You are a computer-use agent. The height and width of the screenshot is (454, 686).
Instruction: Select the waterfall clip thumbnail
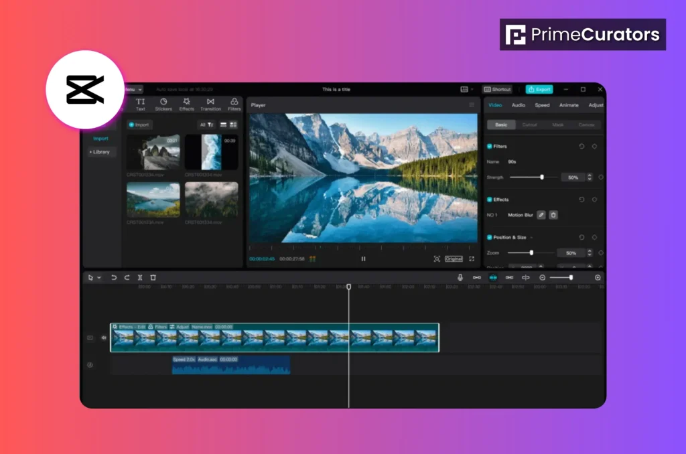[x=211, y=152]
